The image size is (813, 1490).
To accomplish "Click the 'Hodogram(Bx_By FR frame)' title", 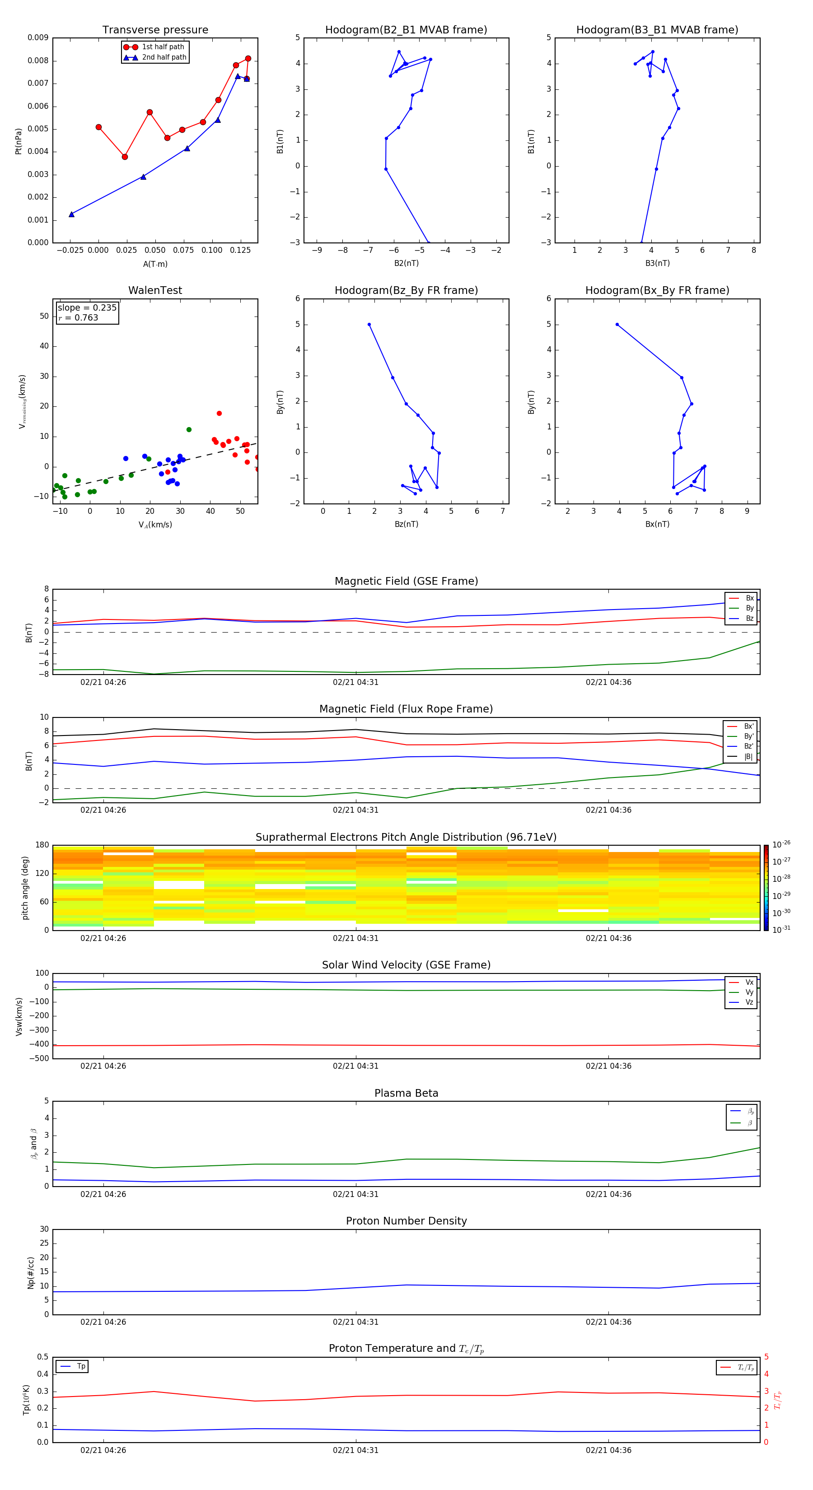I will point(657,290).
